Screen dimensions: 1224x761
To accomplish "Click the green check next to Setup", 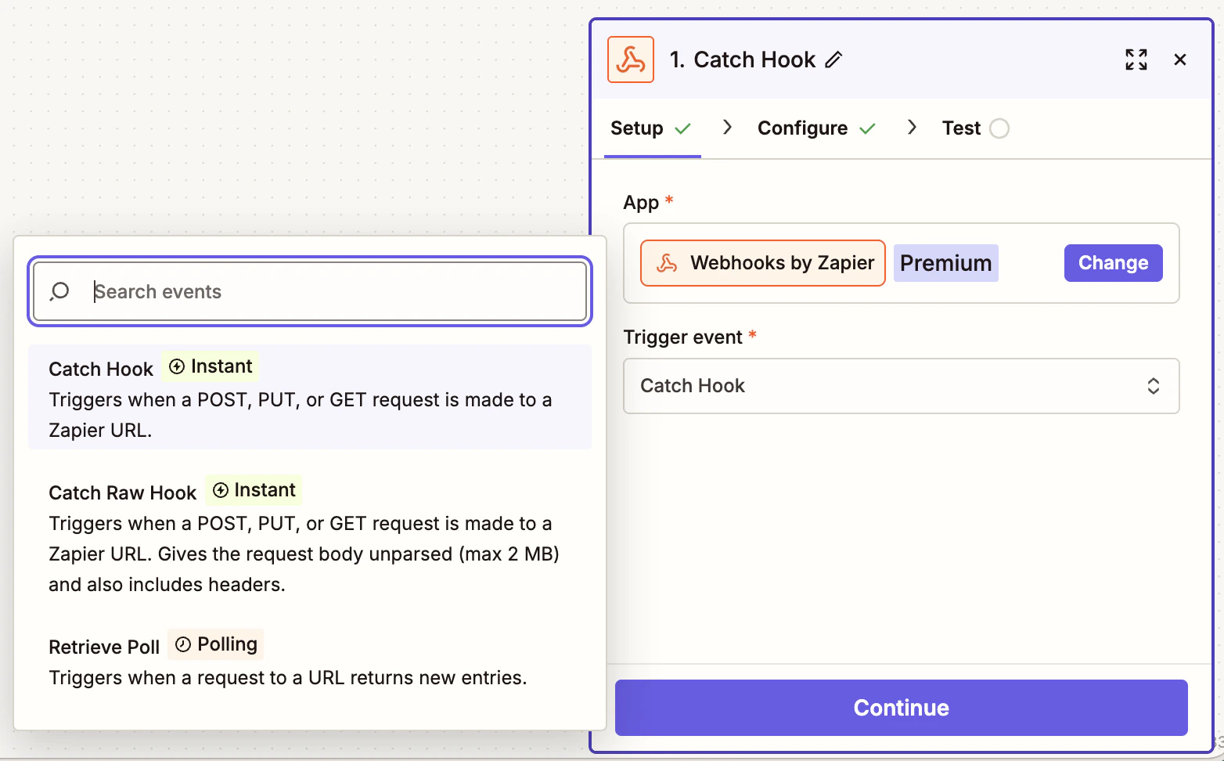I will coord(683,128).
